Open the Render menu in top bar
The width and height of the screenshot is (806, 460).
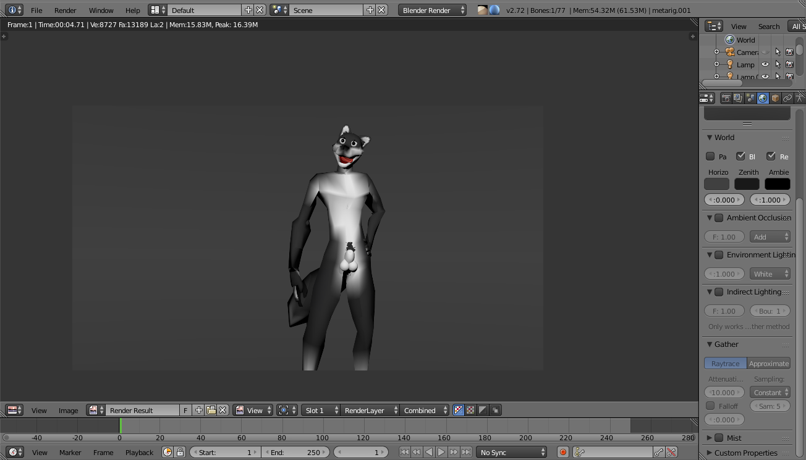tap(65, 10)
